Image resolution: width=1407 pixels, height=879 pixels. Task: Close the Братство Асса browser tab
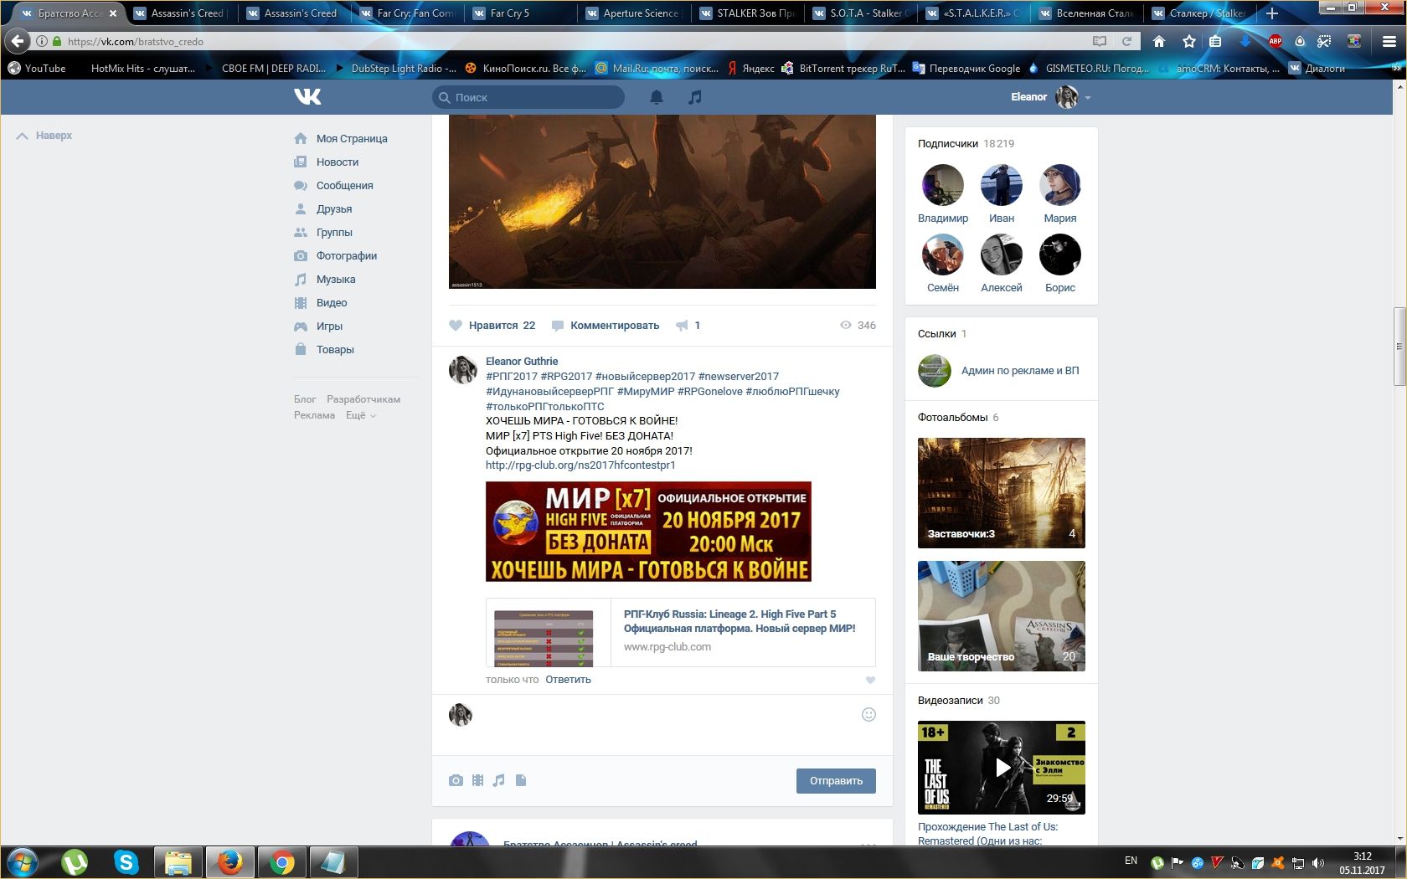pos(113,13)
